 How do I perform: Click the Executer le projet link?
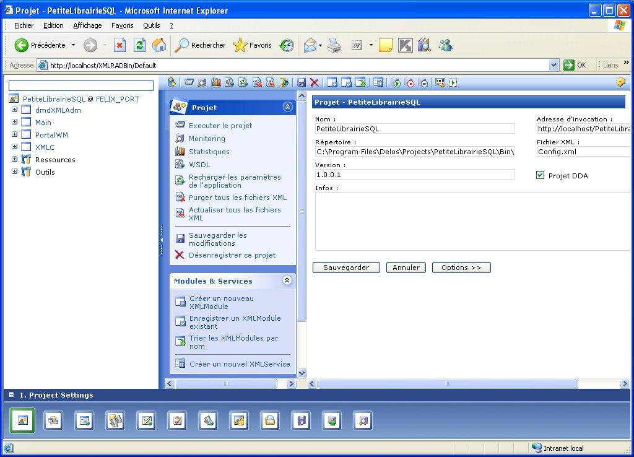coord(220,126)
